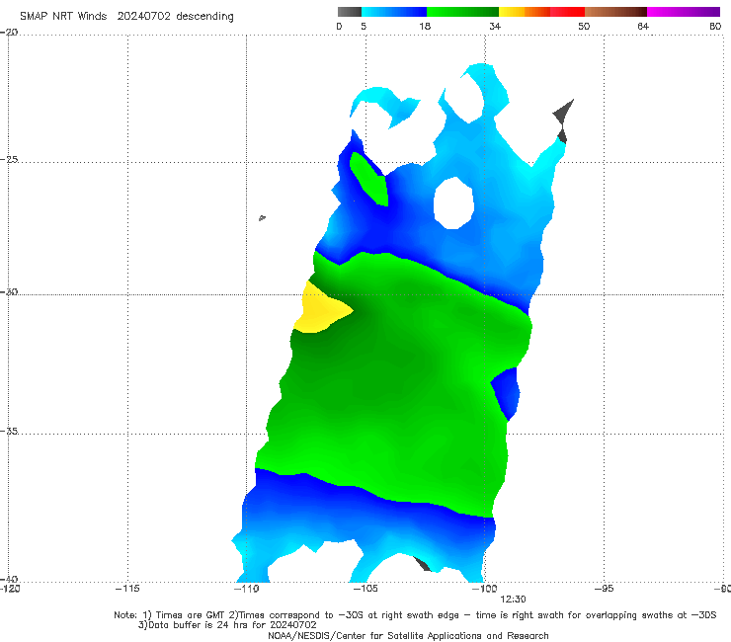This screenshot has height=642, width=731.
Task: Click the "Note: 1) Times are GMT" footnote line
Action: click(415, 615)
